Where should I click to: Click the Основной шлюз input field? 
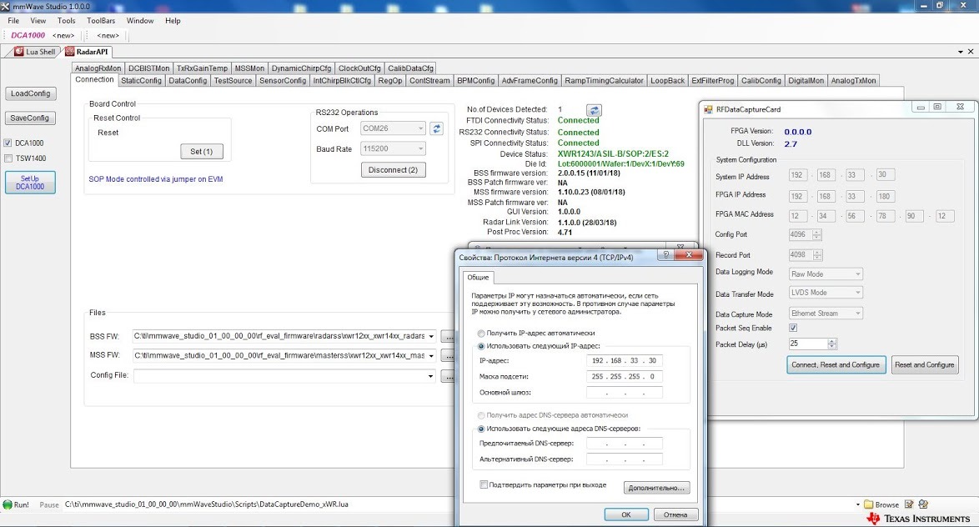tap(625, 393)
